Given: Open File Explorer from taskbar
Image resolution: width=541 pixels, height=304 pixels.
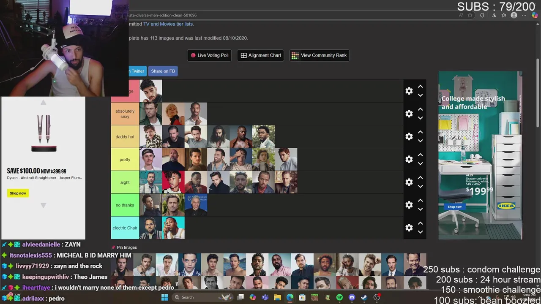Looking at the screenshot, I should [277, 297].
